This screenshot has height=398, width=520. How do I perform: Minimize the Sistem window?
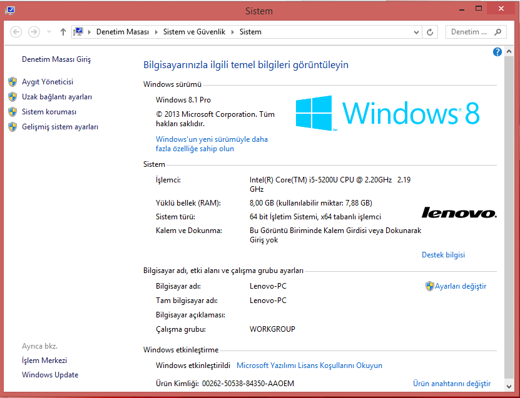[x=462, y=9]
